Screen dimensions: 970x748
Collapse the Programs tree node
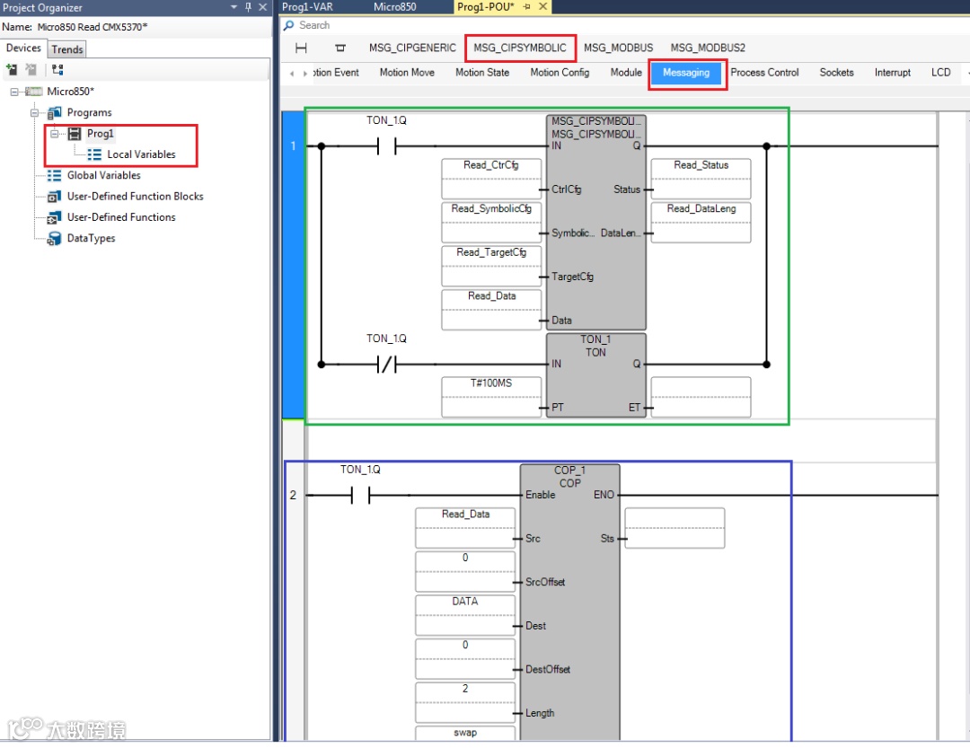(35, 113)
